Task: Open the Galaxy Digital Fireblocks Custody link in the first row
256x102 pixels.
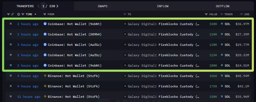Action: (x=163, y=24)
